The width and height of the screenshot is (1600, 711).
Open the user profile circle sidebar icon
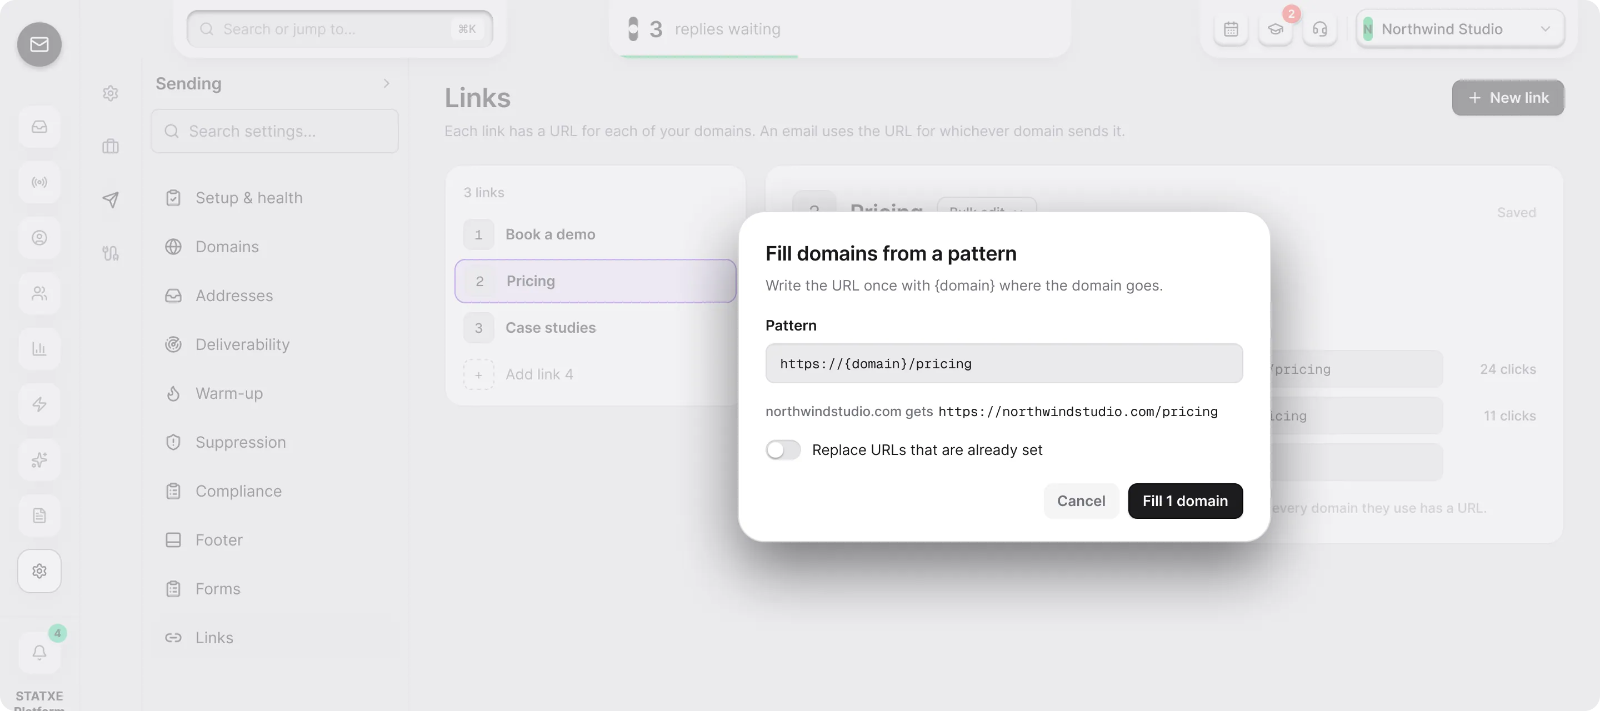point(39,238)
